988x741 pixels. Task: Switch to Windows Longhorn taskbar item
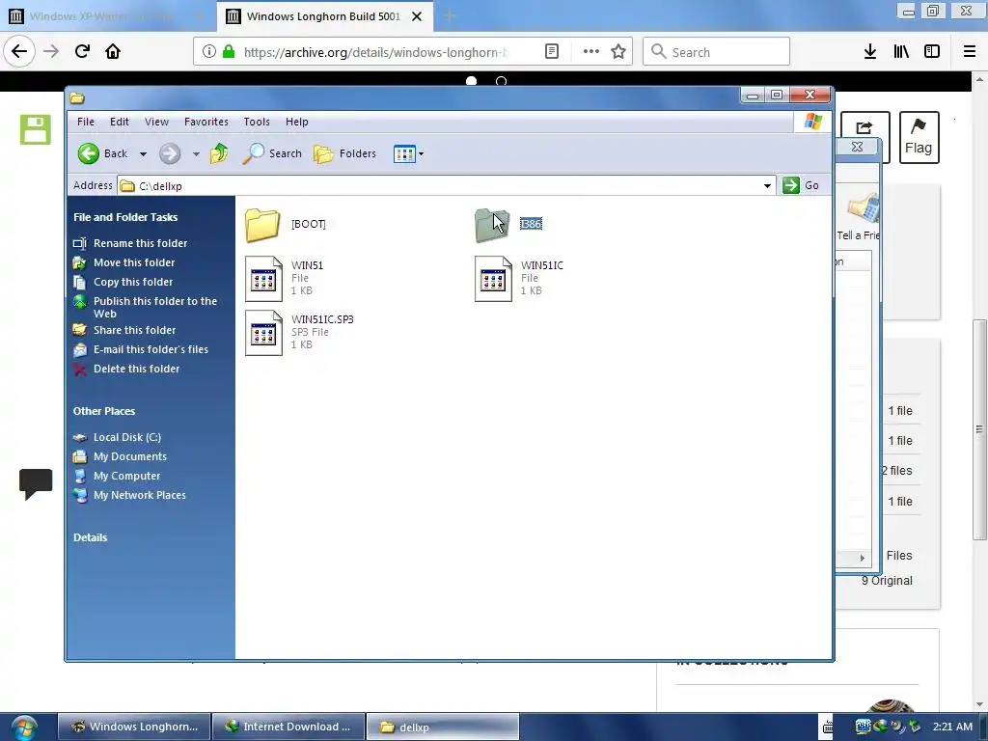135,727
